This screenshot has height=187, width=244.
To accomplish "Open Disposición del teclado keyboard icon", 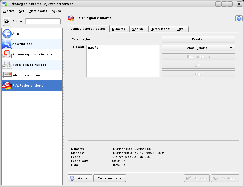I will (7, 65).
